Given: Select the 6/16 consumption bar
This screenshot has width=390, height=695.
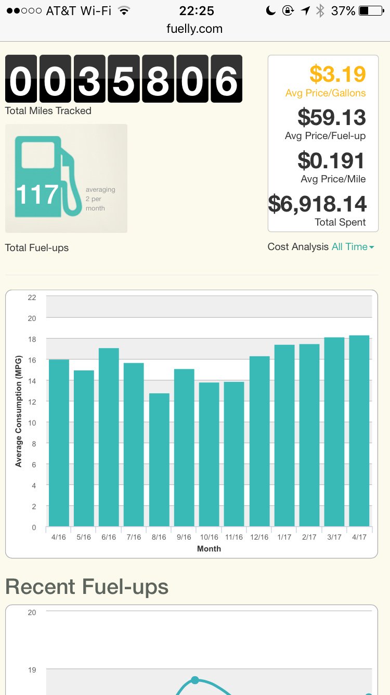Looking at the screenshot, I should tap(109, 437).
